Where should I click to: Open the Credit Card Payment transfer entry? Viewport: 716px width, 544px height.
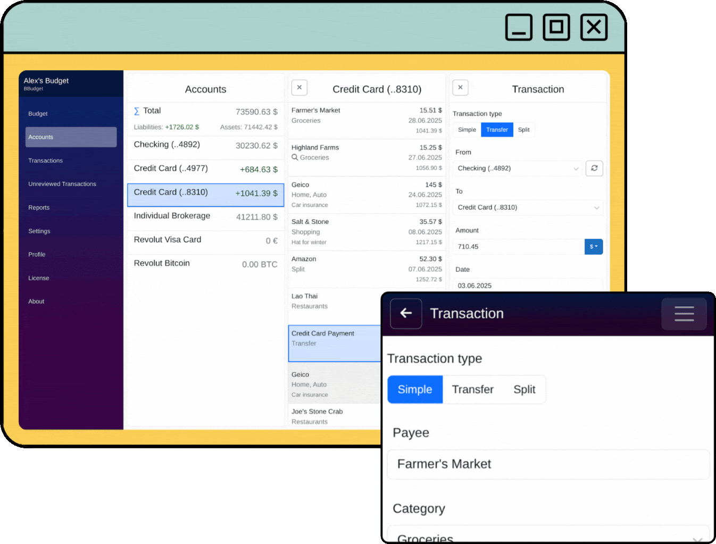pos(334,343)
